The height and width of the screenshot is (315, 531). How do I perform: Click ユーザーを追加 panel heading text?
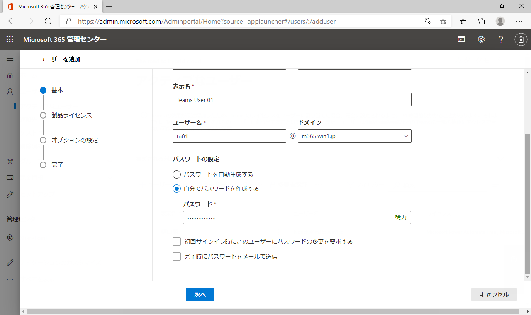pos(60,59)
